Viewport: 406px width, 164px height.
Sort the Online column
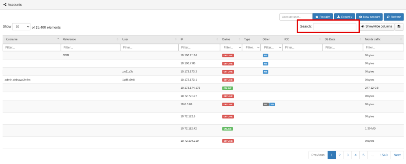tap(239, 39)
